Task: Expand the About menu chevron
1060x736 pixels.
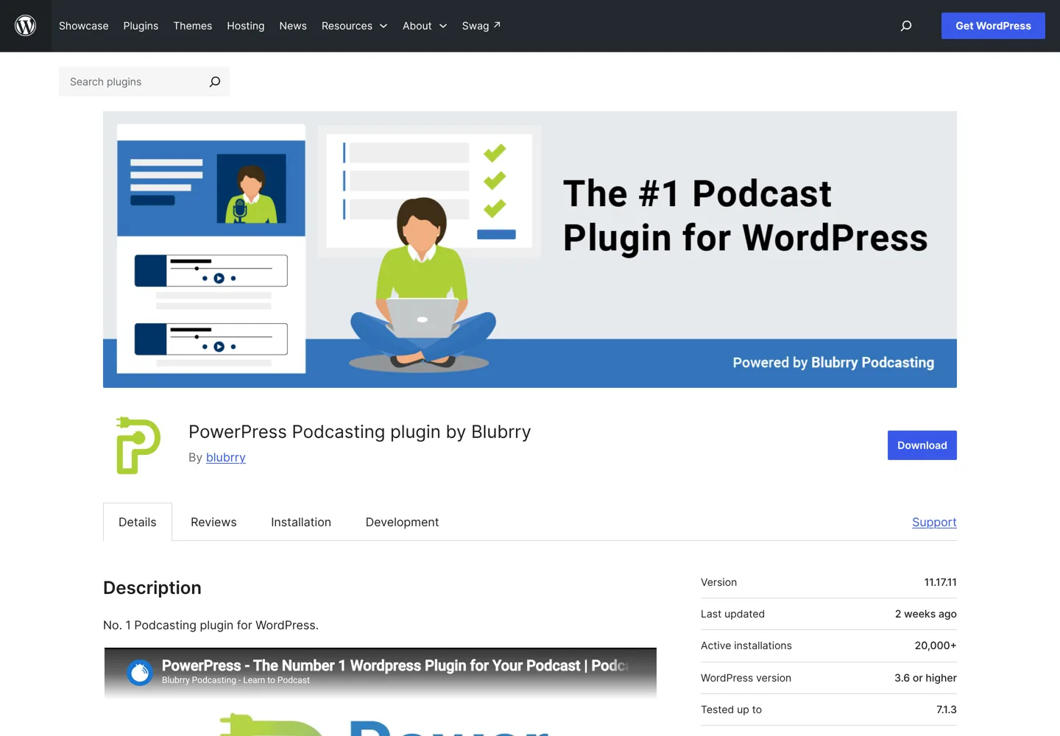Action: coord(443,26)
